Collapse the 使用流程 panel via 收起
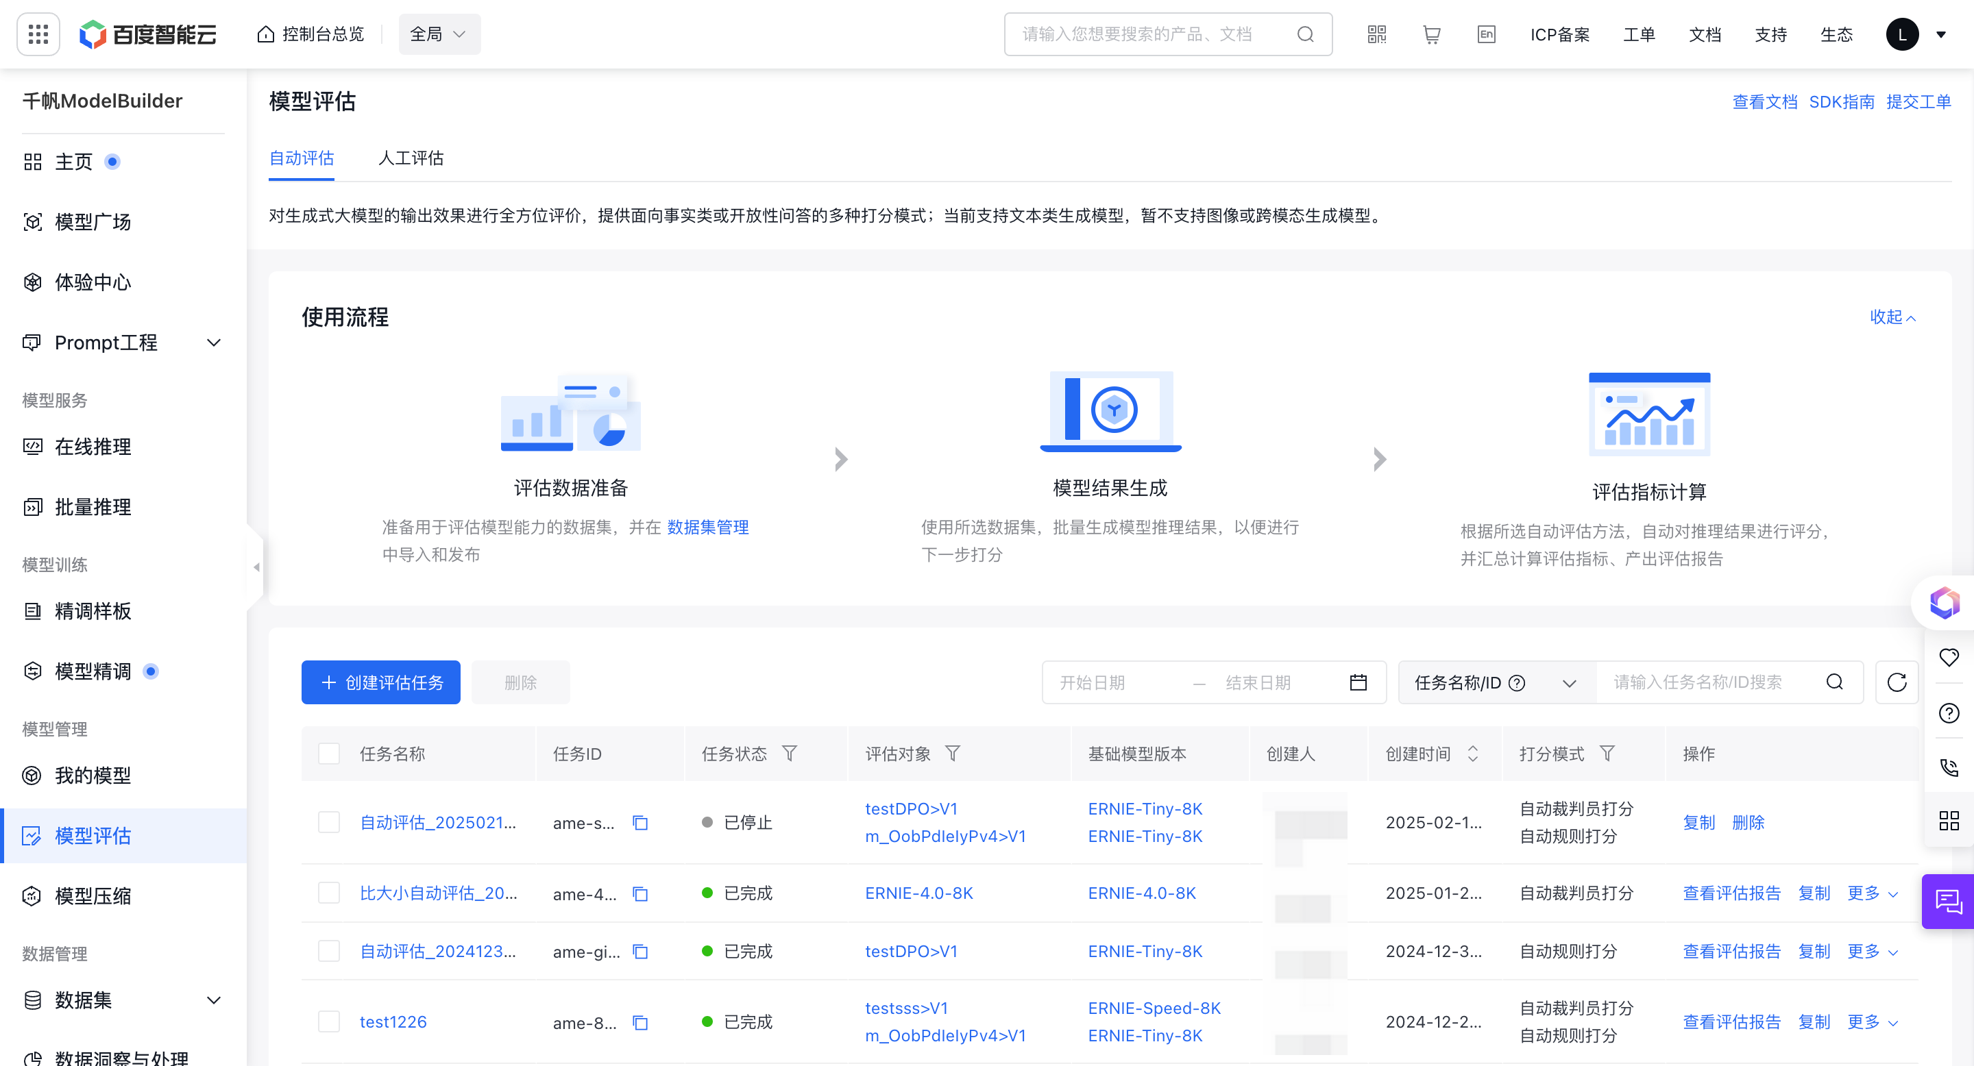This screenshot has height=1066, width=1974. pos(1892,317)
